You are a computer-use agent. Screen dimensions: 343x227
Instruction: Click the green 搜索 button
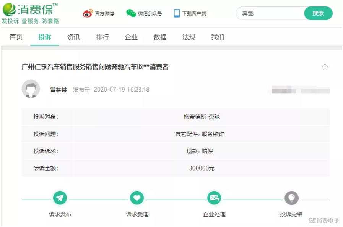click(318, 13)
